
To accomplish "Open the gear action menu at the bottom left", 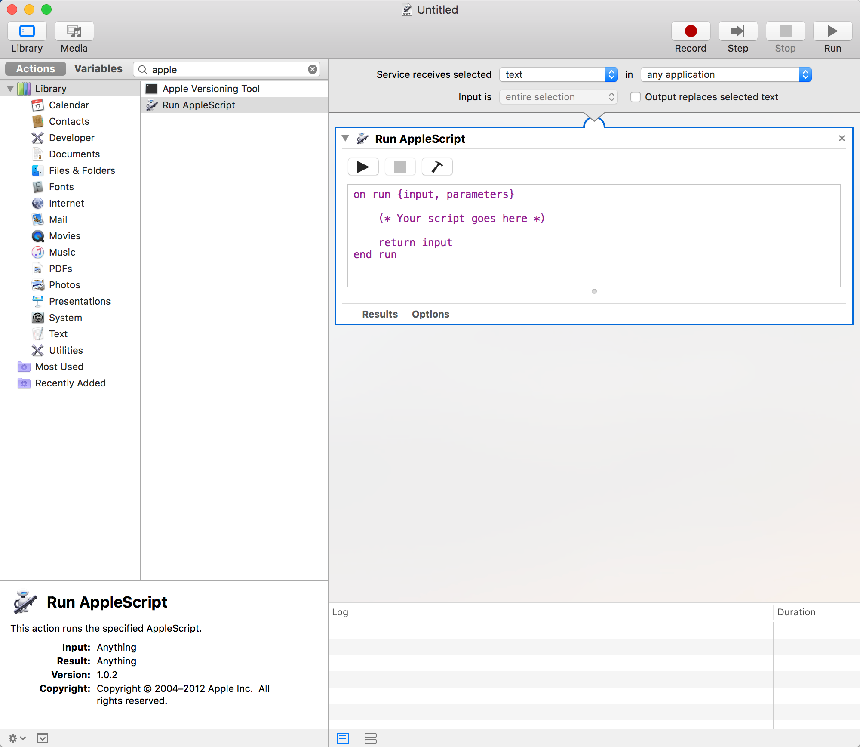I will coord(17,738).
